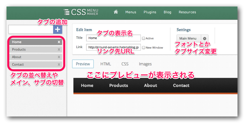The height and width of the screenshot is (123, 244).
Task: Open Resources in the top navigation
Action: click(187, 12)
